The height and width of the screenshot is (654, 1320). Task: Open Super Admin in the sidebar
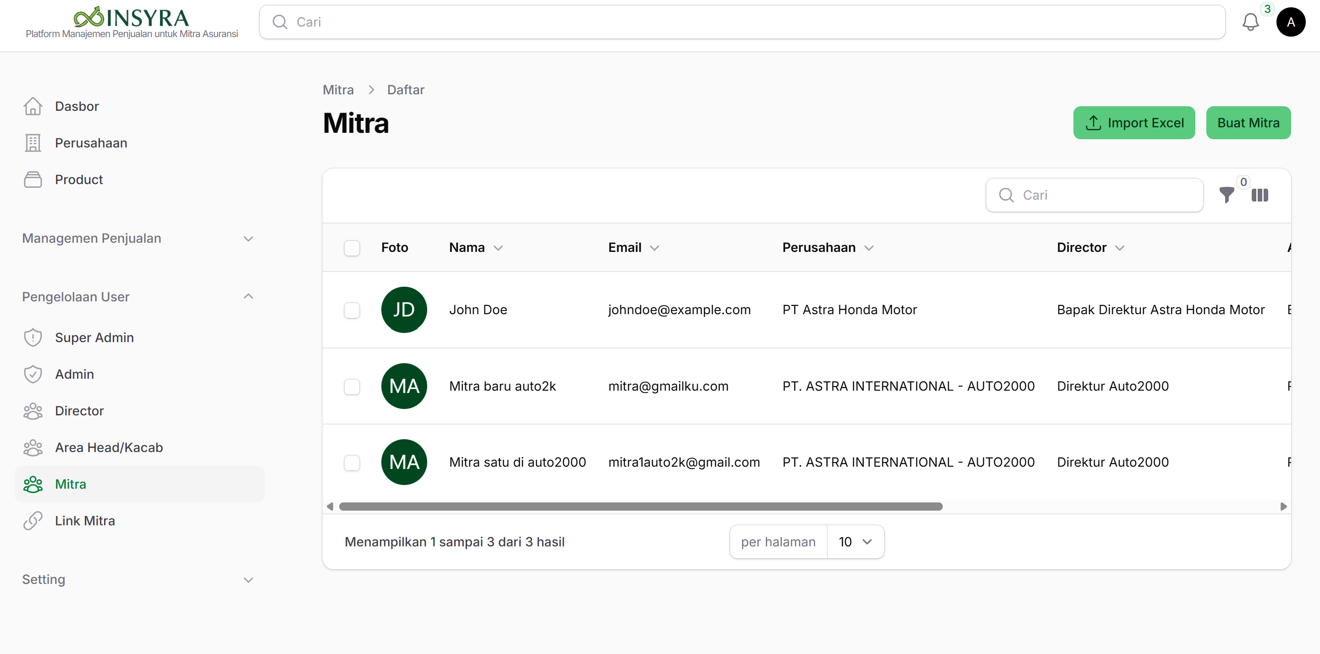139,338
